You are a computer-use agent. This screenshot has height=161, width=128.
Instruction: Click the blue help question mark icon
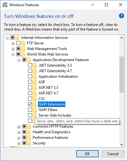(x=122, y=16)
